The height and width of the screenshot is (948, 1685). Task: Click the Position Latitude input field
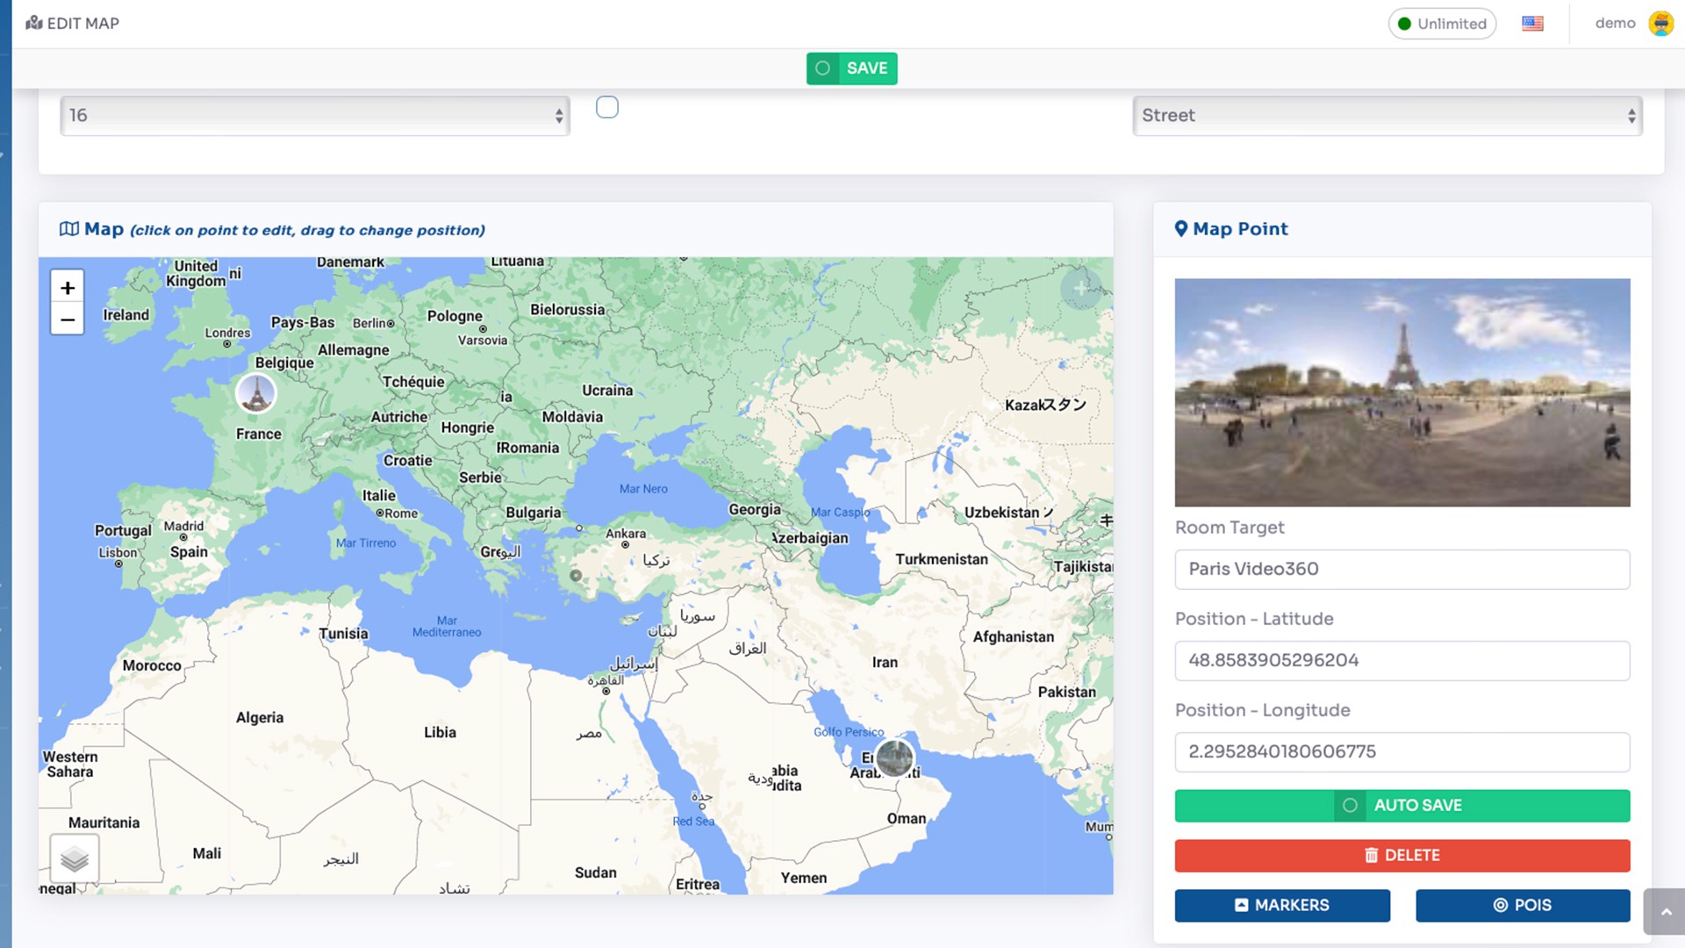tap(1402, 660)
